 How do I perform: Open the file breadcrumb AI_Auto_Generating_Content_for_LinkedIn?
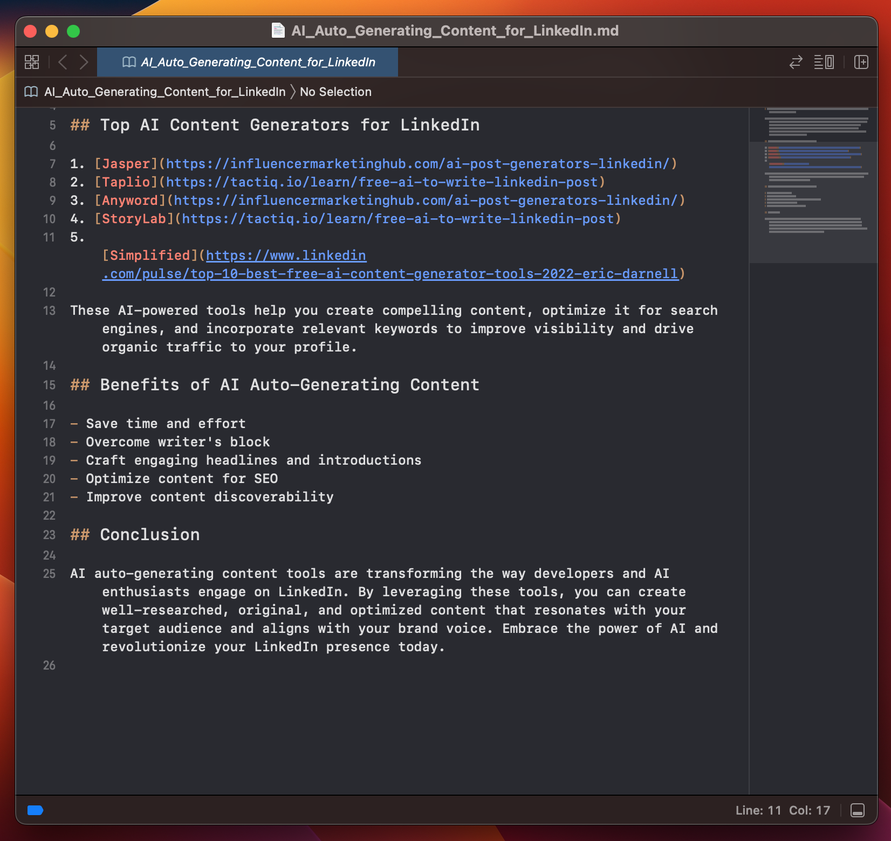point(165,92)
